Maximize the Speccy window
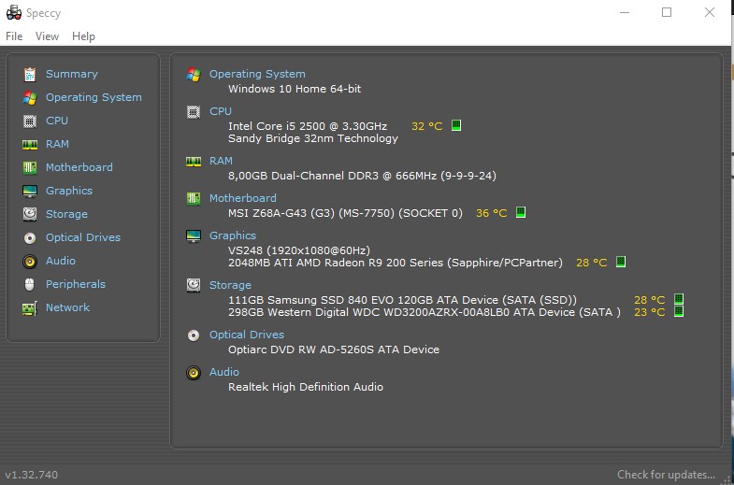 (x=667, y=13)
